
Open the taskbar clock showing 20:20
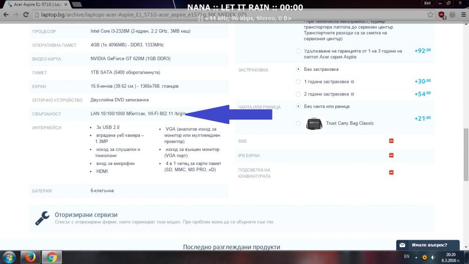pyautogui.click(x=451, y=257)
